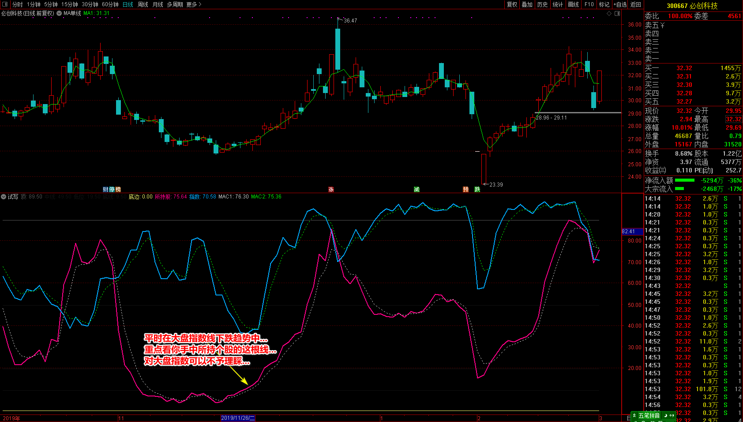Switch to 周线 weekly chart

tap(143, 4)
